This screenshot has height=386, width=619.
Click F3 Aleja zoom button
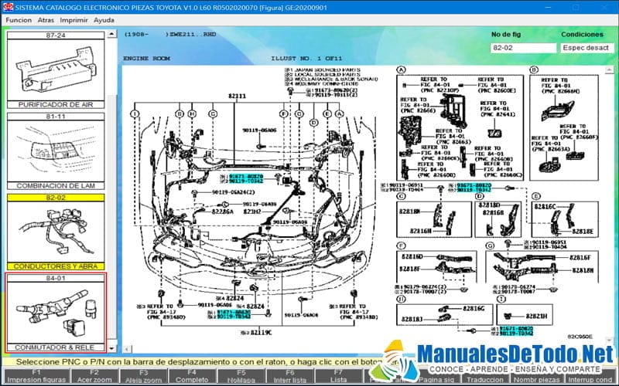(x=143, y=376)
